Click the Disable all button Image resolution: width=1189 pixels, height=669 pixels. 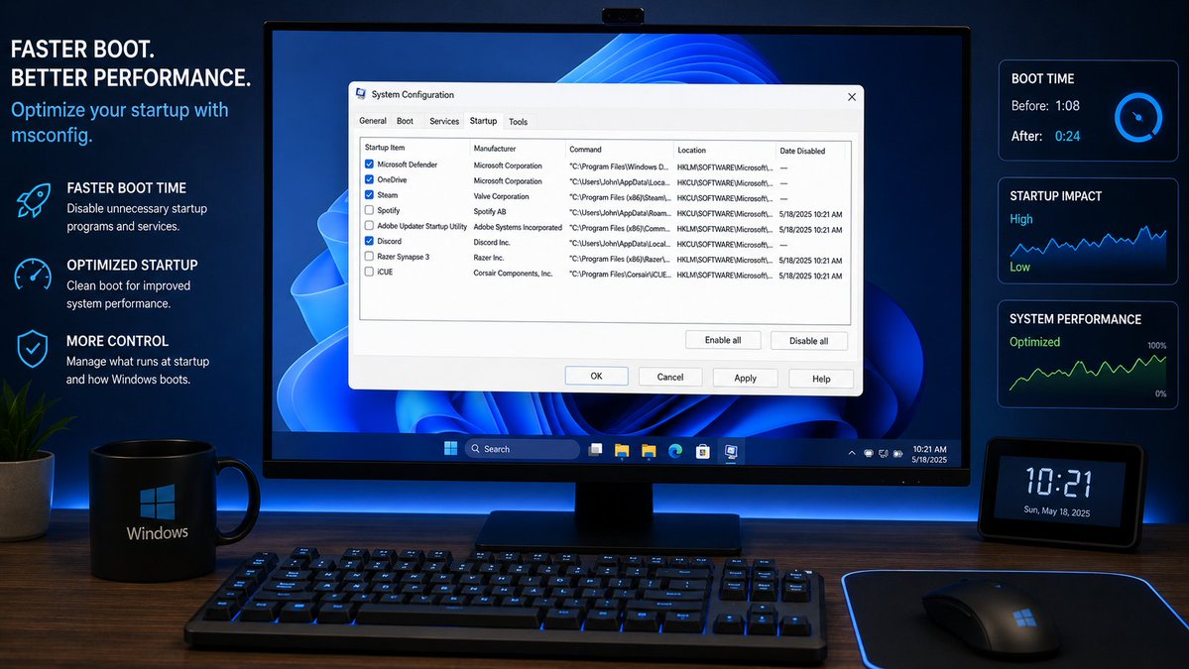(x=808, y=341)
